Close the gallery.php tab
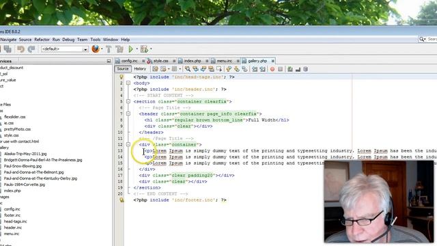437x246 pixels. click(272, 61)
